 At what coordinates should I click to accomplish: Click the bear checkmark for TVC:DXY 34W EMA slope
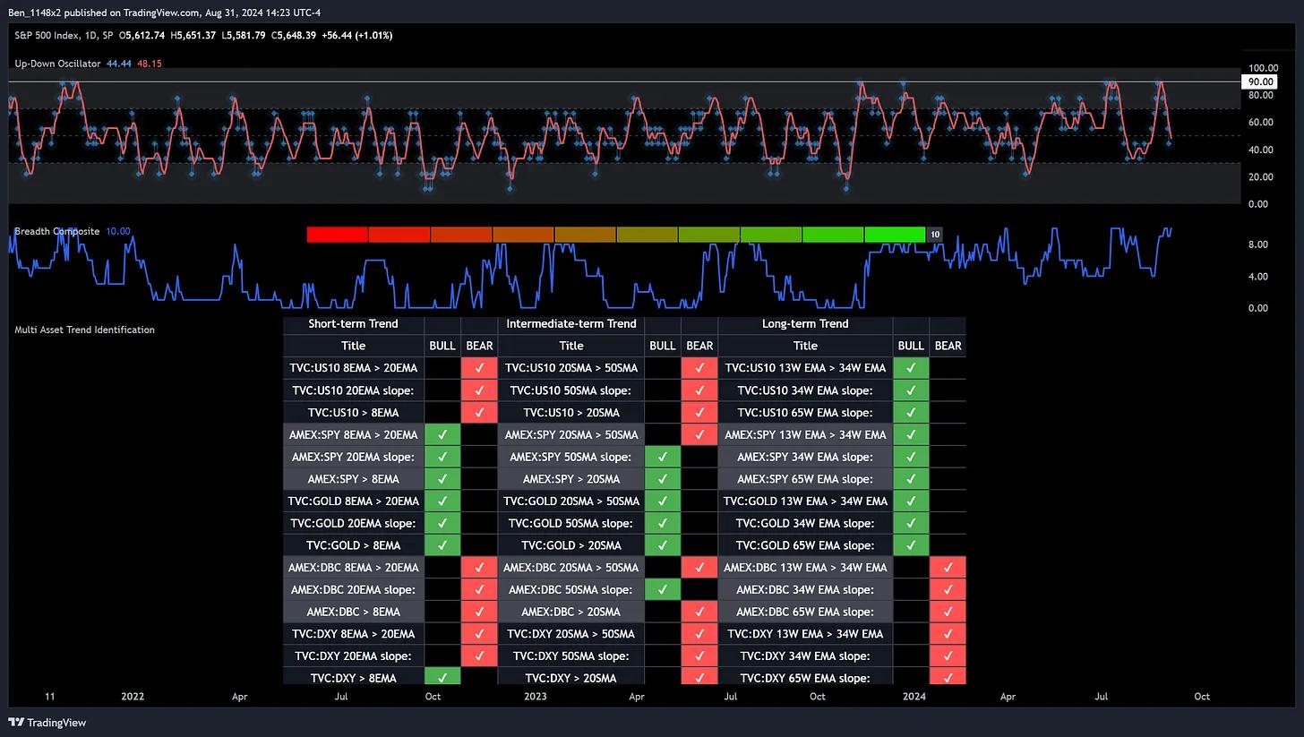tap(948, 656)
